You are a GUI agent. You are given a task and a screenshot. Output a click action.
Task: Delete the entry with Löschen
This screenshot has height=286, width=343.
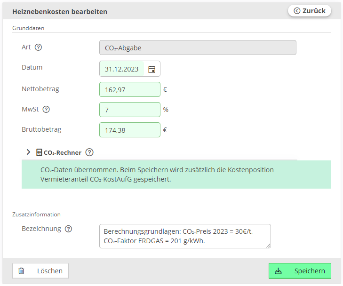pos(40,271)
